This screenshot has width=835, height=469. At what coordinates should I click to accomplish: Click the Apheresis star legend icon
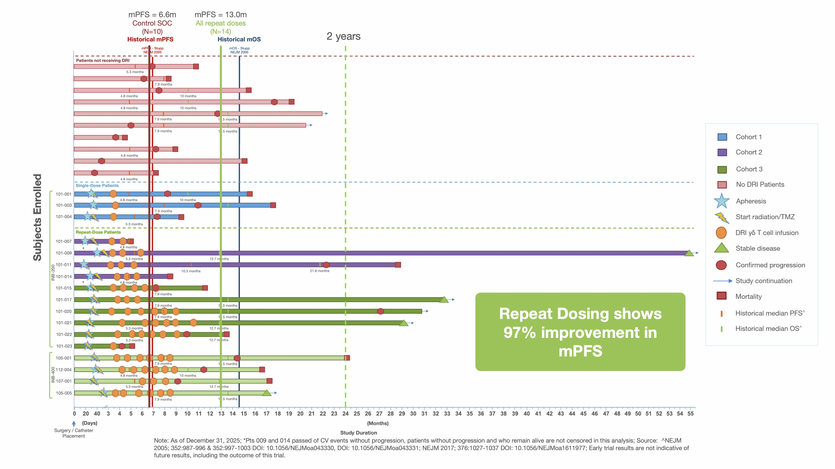point(721,201)
